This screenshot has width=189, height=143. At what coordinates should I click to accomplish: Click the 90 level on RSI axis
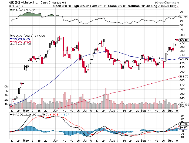pyautogui.click(x=181, y=12)
